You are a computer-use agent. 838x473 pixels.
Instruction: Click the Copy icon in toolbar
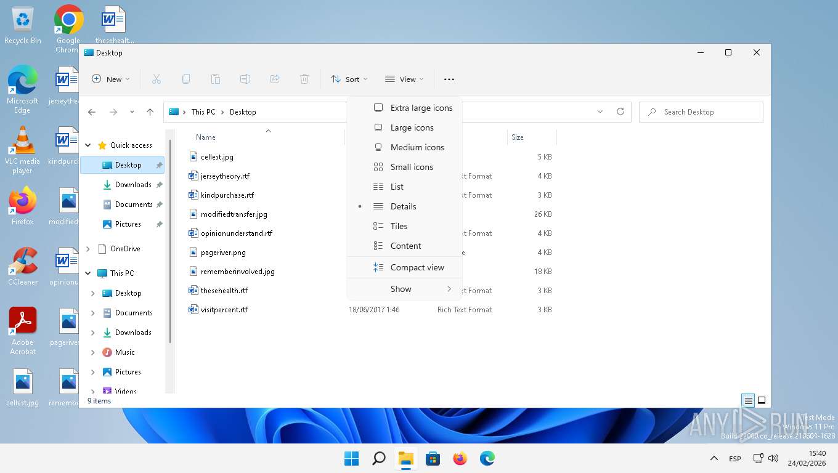tap(185, 79)
